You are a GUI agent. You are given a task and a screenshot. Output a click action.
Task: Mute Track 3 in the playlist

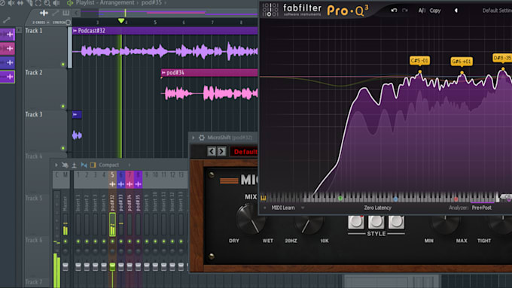(63, 148)
